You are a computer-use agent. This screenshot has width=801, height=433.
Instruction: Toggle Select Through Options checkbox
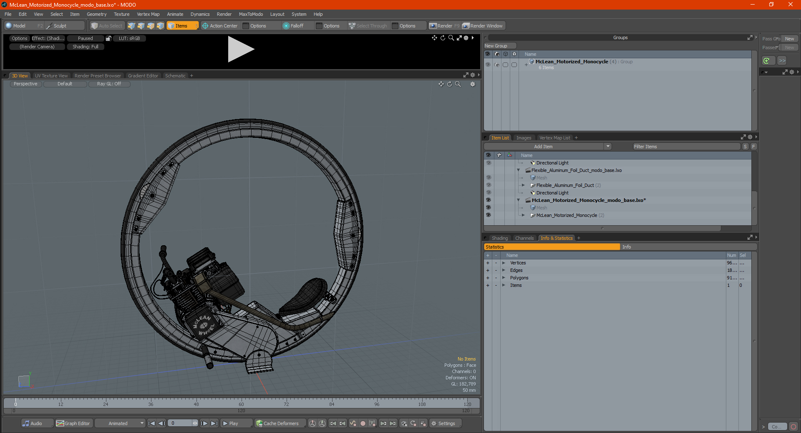coord(395,26)
